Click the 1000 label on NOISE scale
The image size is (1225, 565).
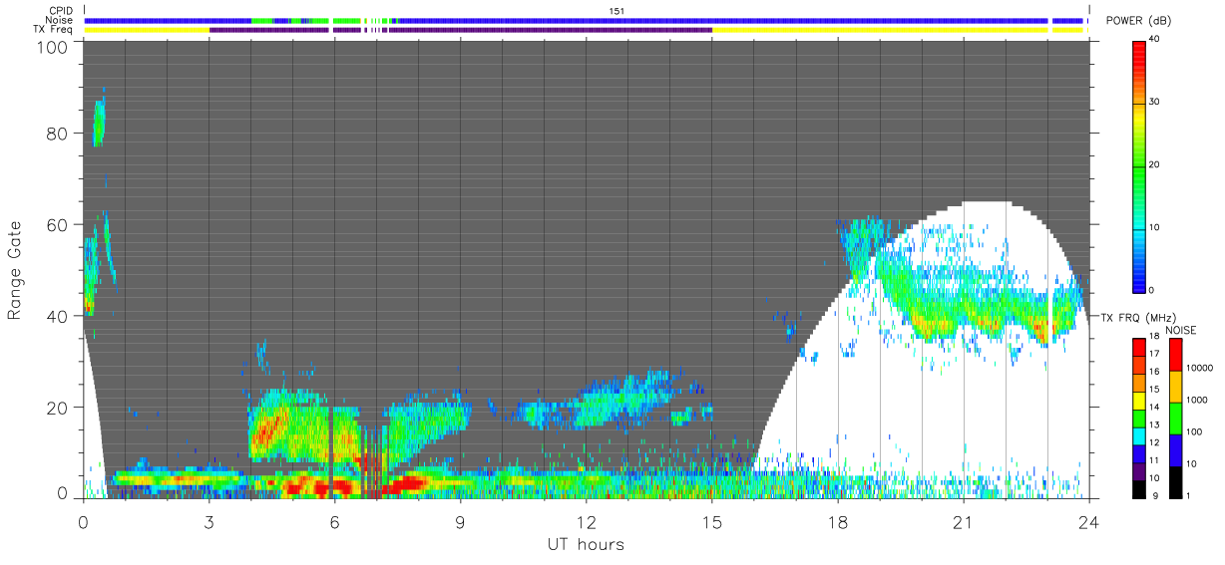(1198, 400)
